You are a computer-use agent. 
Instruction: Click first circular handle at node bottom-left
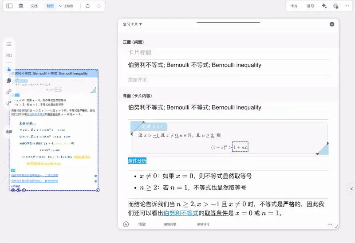(x=13, y=190)
